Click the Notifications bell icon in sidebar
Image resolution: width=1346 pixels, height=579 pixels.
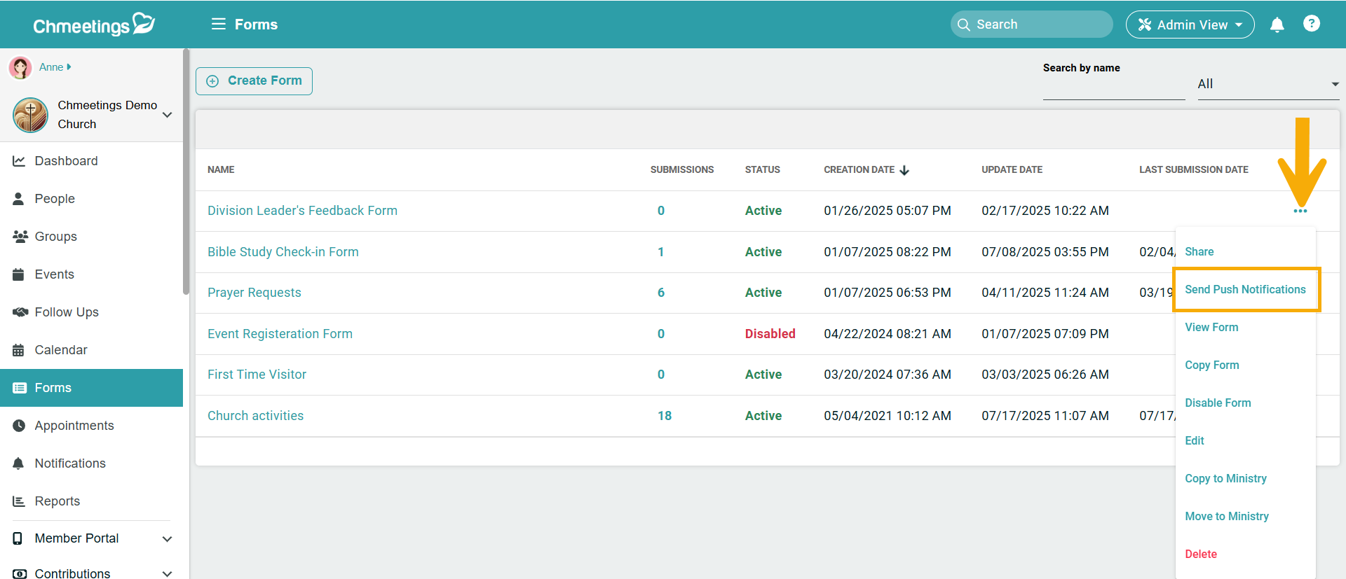[x=19, y=463]
